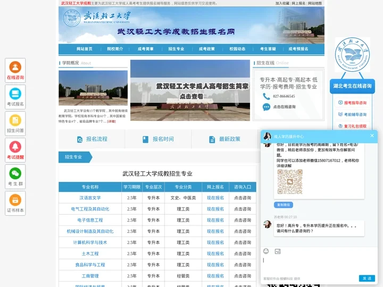Click 现在报名 in the 汉语言文学 row
This screenshot has height=287, width=383.
tap(215, 198)
